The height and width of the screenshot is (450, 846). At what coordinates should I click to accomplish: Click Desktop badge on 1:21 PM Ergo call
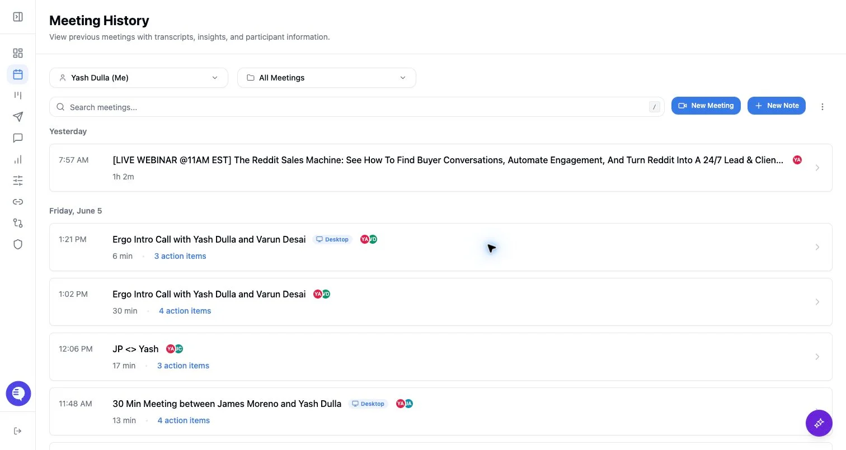point(332,239)
